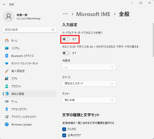
Task: Expand breadcrumb ellipsis dots
Action: 65,14
